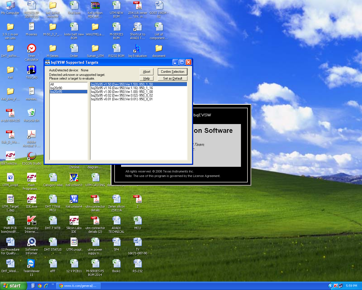Select the AVADI TECHNICAL document icon

pos(116,225)
